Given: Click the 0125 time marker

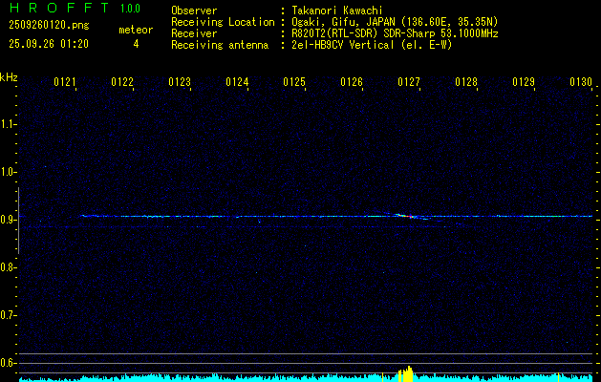Looking at the screenshot, I should pos(294,83).
